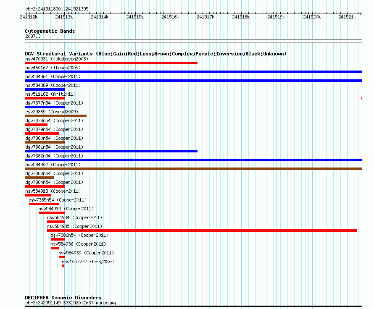Image resolution: width=374 pixels, height=309 pixels.
Task: Click brown complex bar under esv29869
Action: (x=55, y=116)
